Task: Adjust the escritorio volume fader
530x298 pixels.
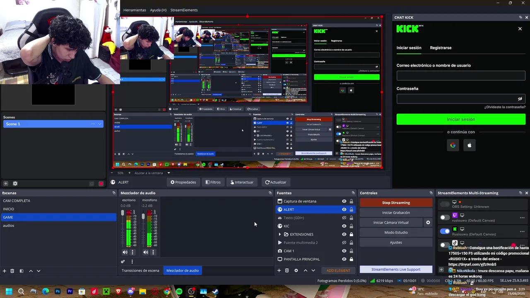Action: tap(123, 213)
